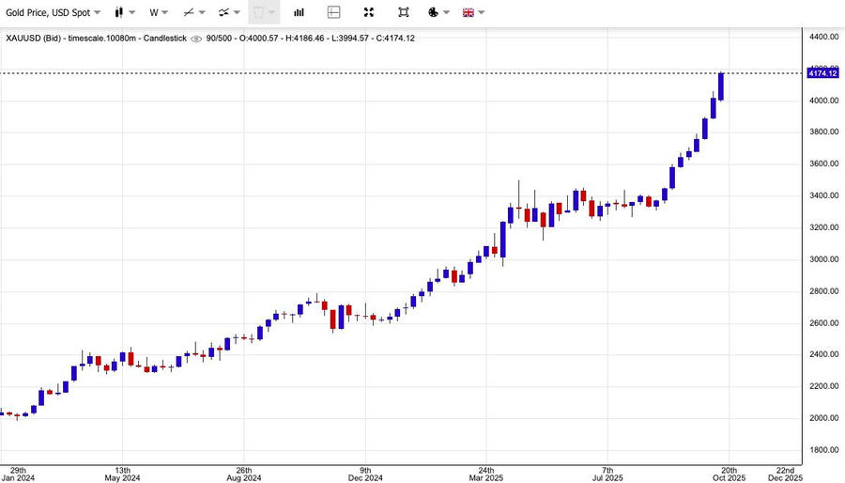The width and height of the screenshot is (845, 483).
Task: Open the UK flag language selector
Action: 468,12
